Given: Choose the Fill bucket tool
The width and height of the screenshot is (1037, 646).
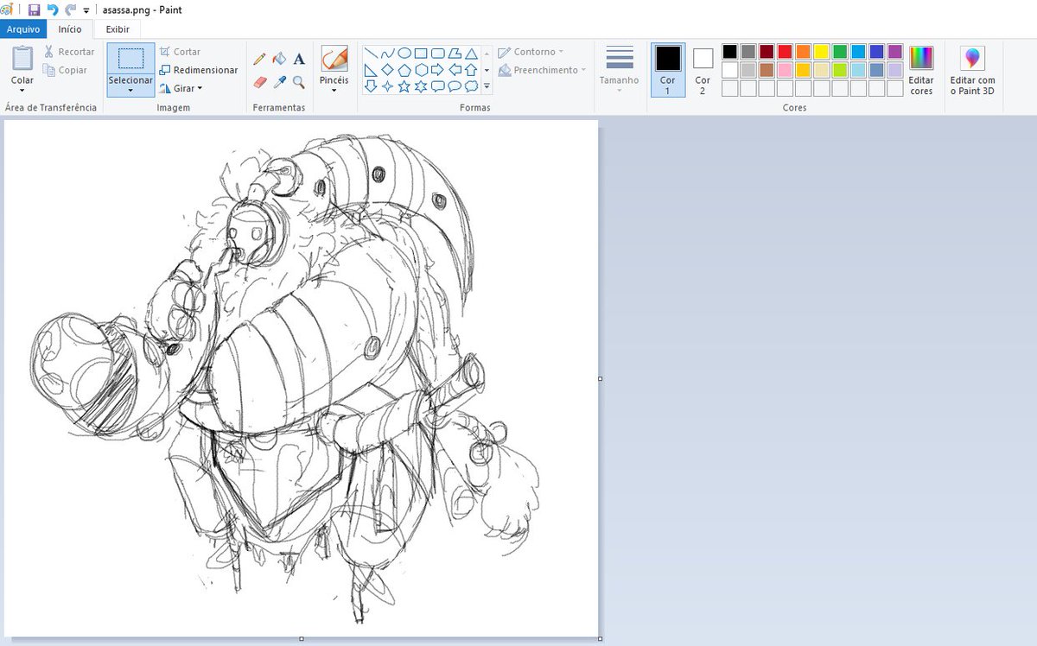Looking at the screenshot, I should (279, 59).
